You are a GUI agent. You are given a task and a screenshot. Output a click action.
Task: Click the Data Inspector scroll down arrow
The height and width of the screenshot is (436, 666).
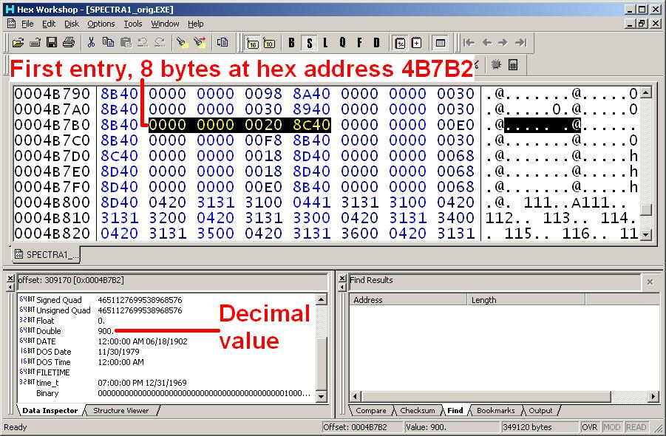322,397
